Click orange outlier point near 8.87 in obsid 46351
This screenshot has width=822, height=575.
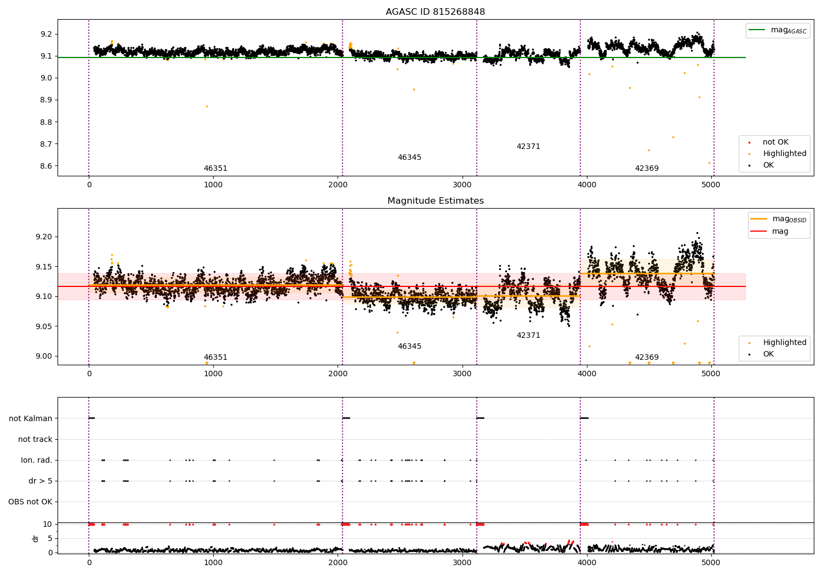pyautogui.click(x=207, y=106)
